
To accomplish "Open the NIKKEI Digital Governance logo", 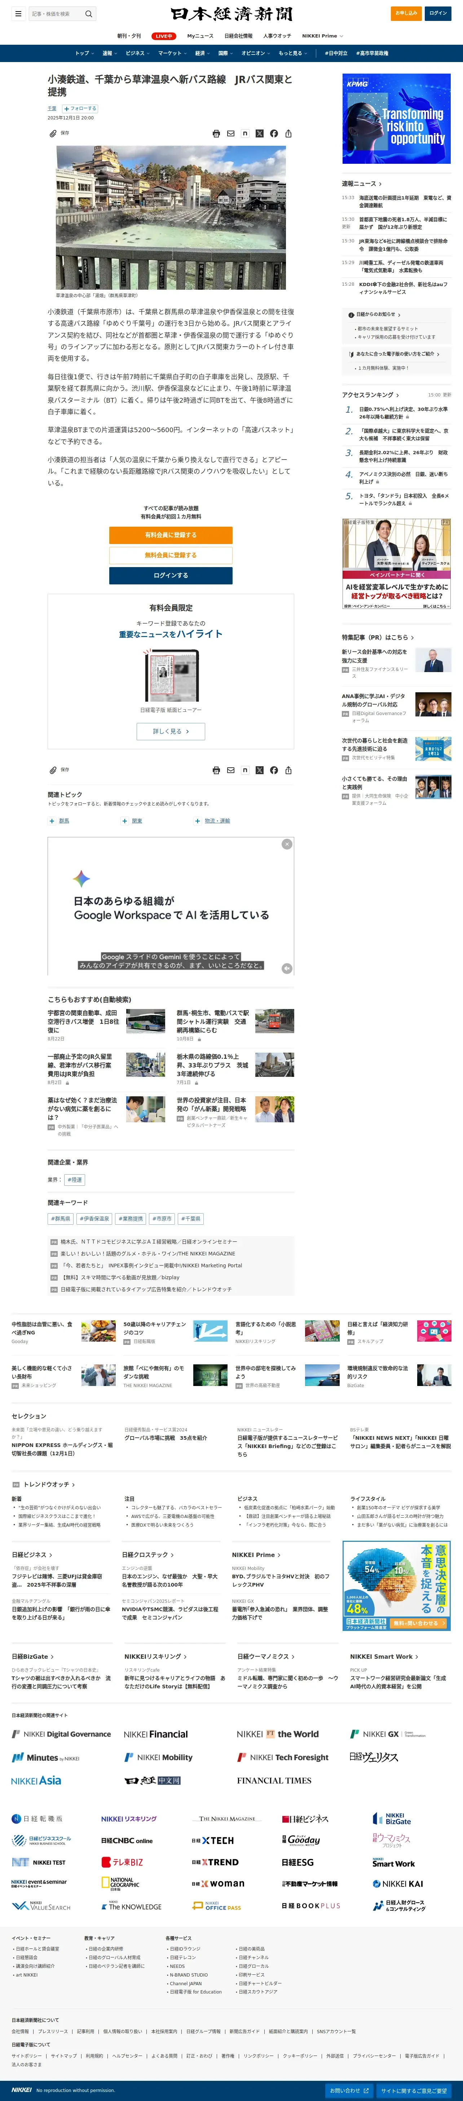I will [61, 1734].
